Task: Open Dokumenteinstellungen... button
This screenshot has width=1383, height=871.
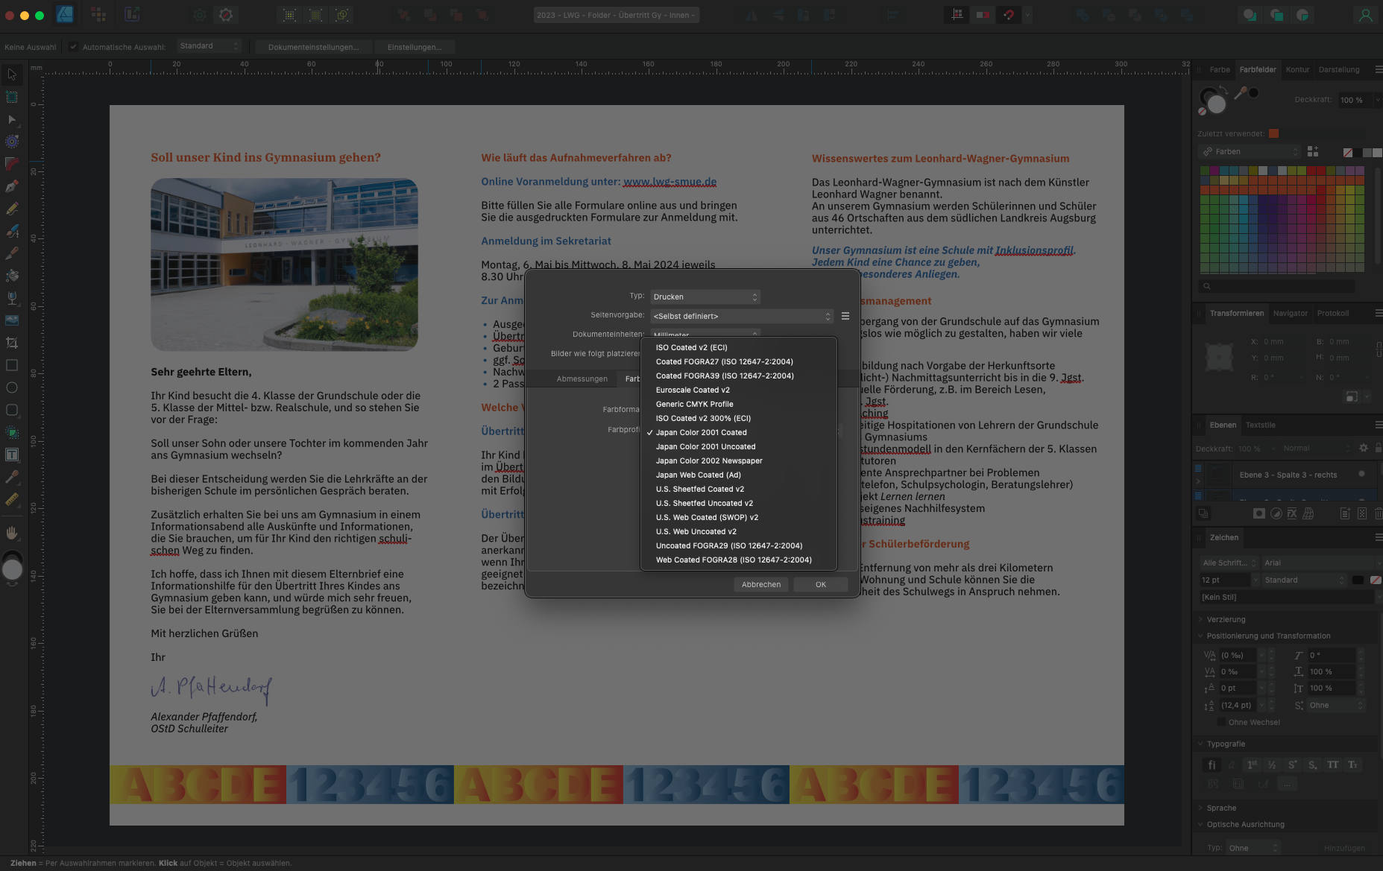Action: [x=313, y=47]
